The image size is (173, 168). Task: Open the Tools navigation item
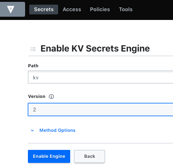pyautogui.click(x=126, y=9)
